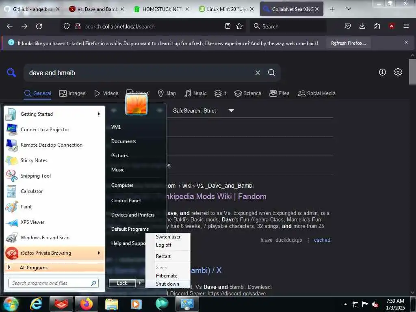This screenshot has height=312, width=416.
Task: Open Windows Media Player on taskbar
Action: (x=136, y=304)
